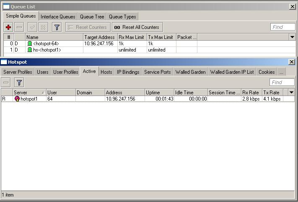Sort active list by Rx Rate column
Image resolution: width=298 pixels, height=202 pixels.
tap(251, 93)
